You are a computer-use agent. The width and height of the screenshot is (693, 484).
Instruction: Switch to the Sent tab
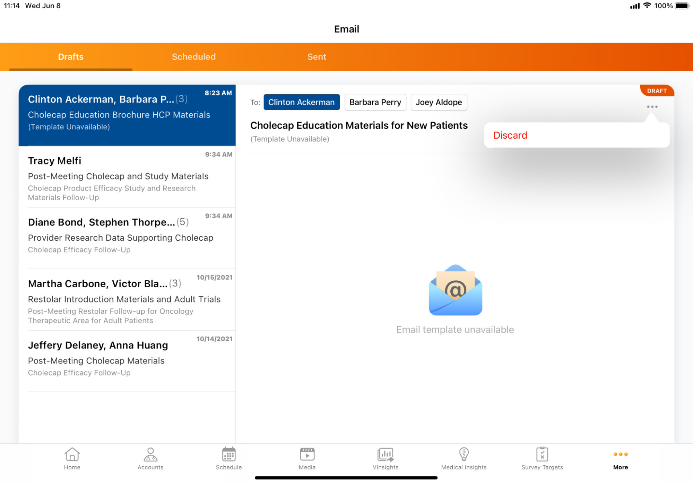point(317,57)
